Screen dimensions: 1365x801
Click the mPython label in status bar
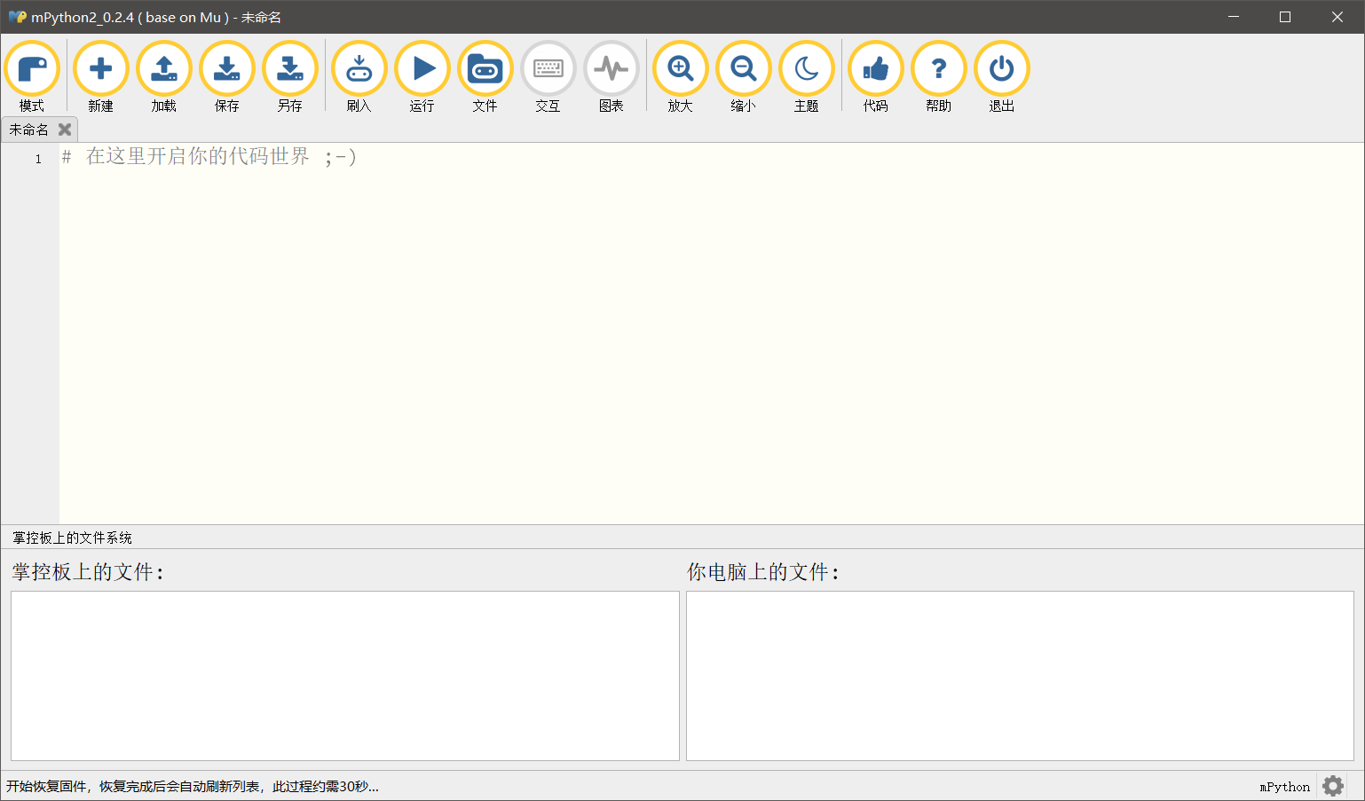(x=1284, y=787)
